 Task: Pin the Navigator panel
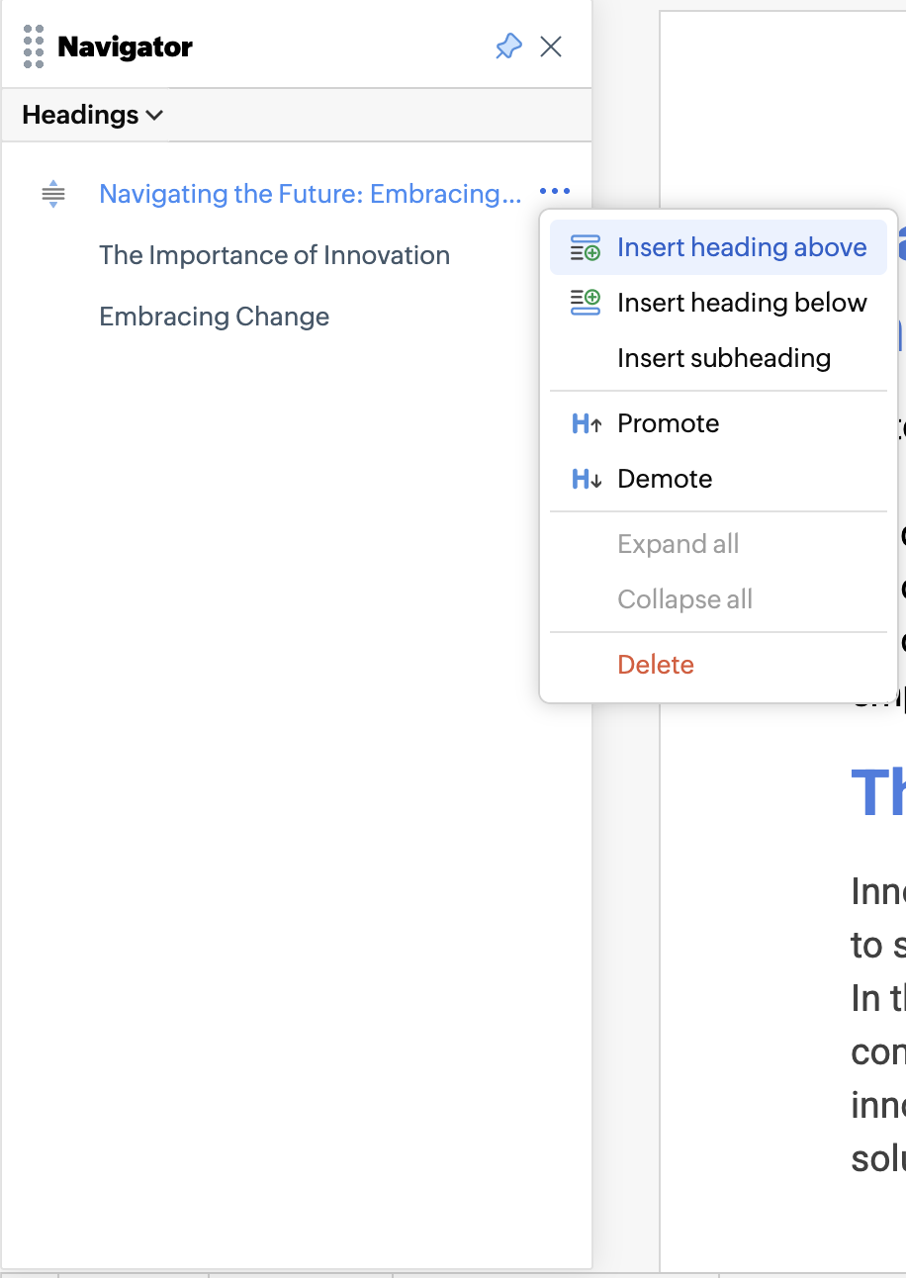(x=508, y=46)
